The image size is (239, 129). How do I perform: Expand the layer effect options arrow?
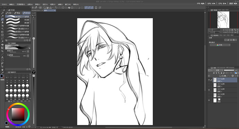pos(236,40)
